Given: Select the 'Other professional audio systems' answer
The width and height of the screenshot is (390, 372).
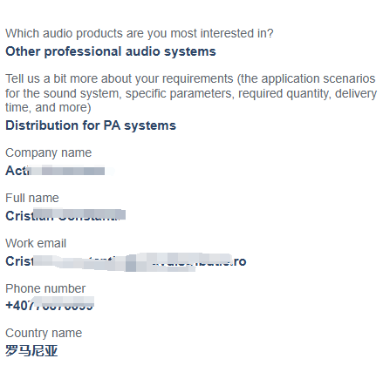Looking at the screenshot, I should click(111, 51).
